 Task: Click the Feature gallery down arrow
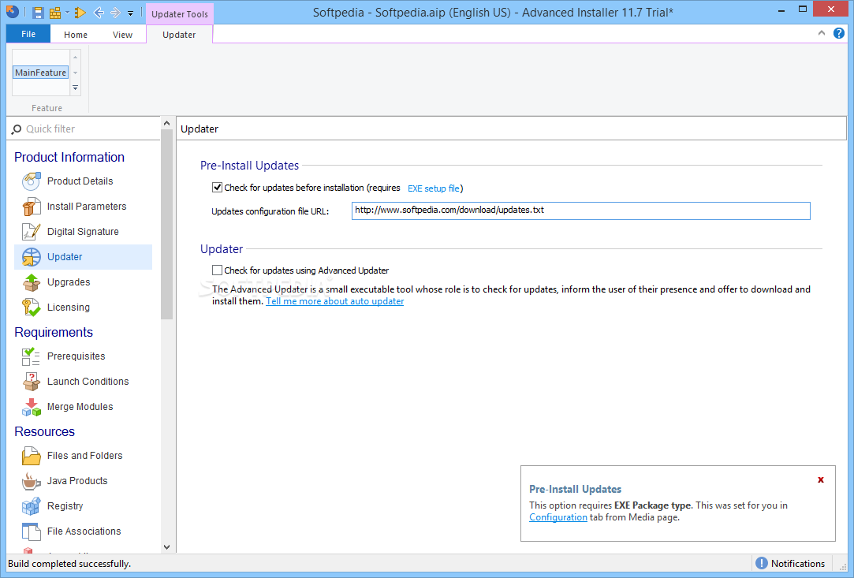(75, 73)
